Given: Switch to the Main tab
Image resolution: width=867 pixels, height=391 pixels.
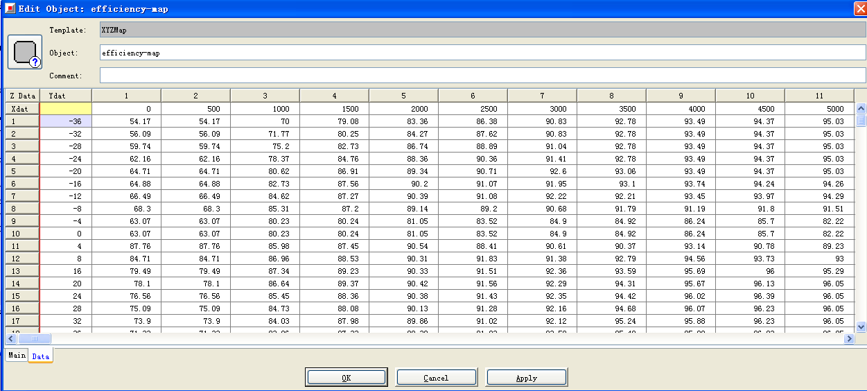Looking at the screenshot, I should (x=17, y=355).
